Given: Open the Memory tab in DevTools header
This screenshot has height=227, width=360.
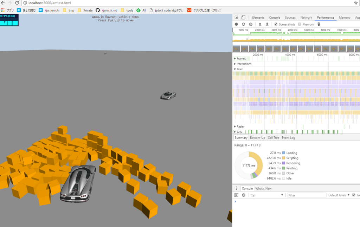Looking at the screenshot, I should pyautogui.click(x=345, y=18).
